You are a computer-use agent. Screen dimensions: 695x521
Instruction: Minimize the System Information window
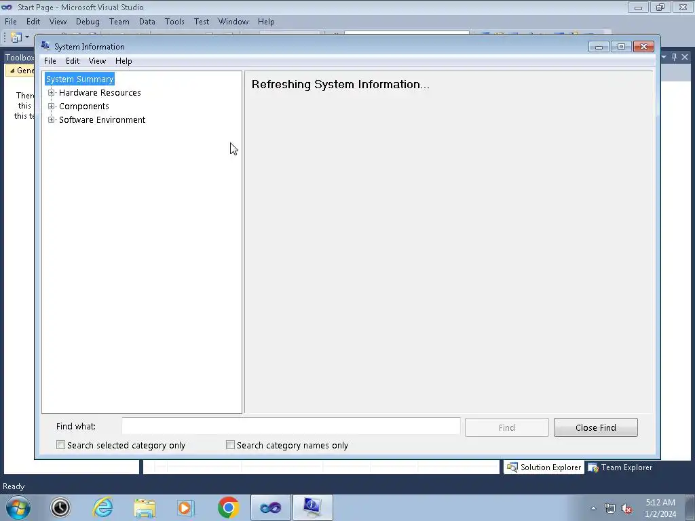tap(599, 47)
